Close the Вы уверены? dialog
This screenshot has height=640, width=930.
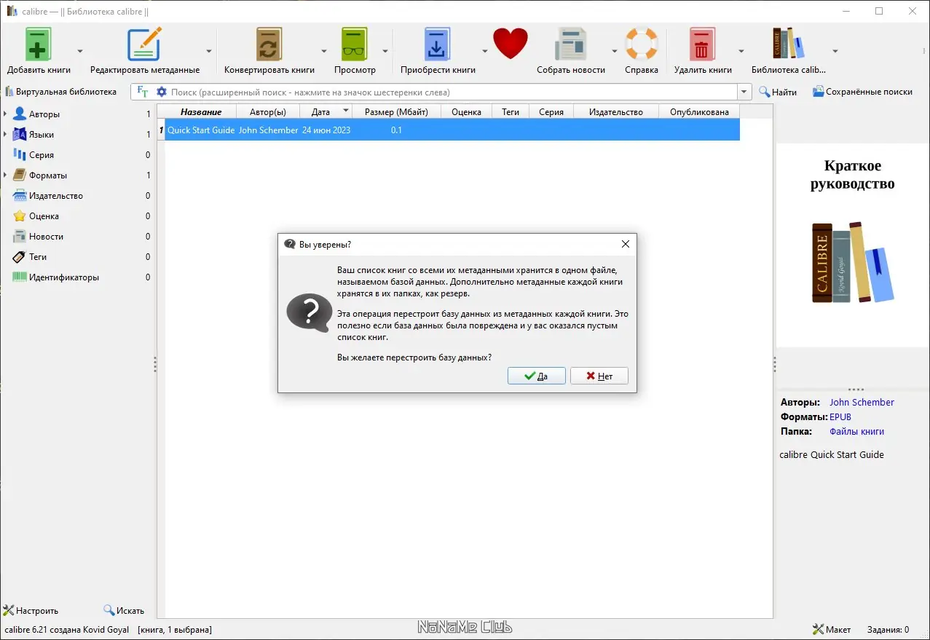[625, 244]
